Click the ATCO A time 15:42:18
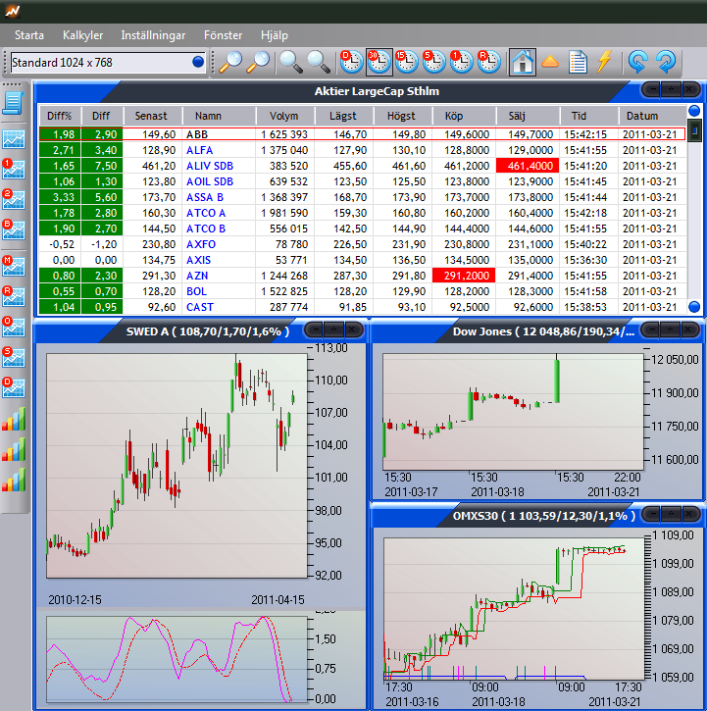 tap(585, 213)
